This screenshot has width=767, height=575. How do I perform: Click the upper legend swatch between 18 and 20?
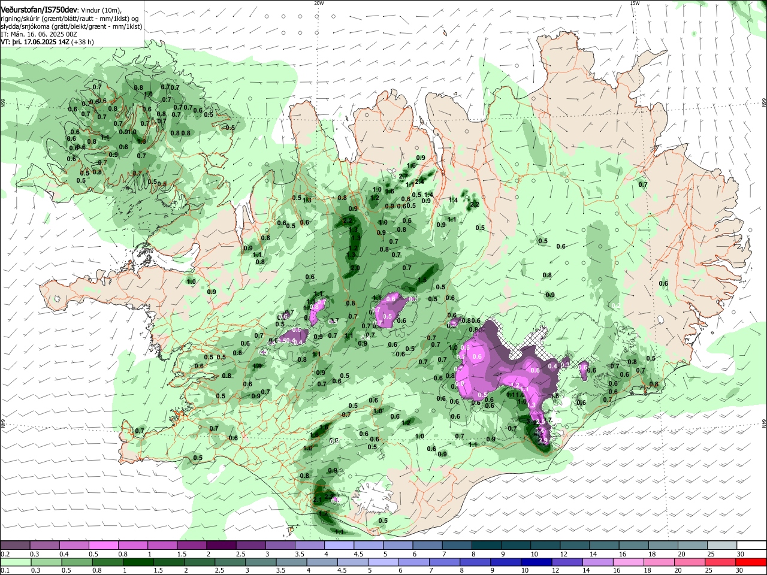point(663,545)
